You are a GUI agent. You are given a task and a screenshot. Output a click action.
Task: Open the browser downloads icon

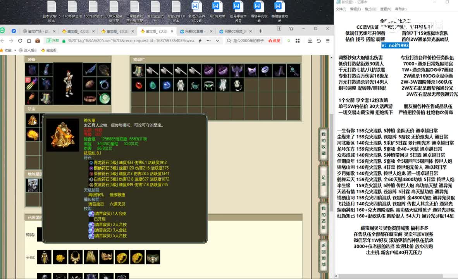pyautogui.click(x=310, y=41)
